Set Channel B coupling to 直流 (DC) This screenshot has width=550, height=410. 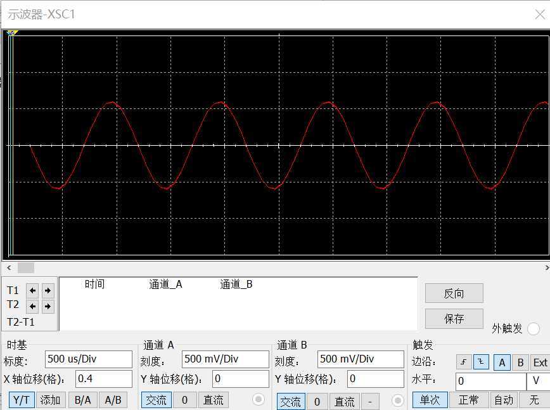(x=345, y=401)
